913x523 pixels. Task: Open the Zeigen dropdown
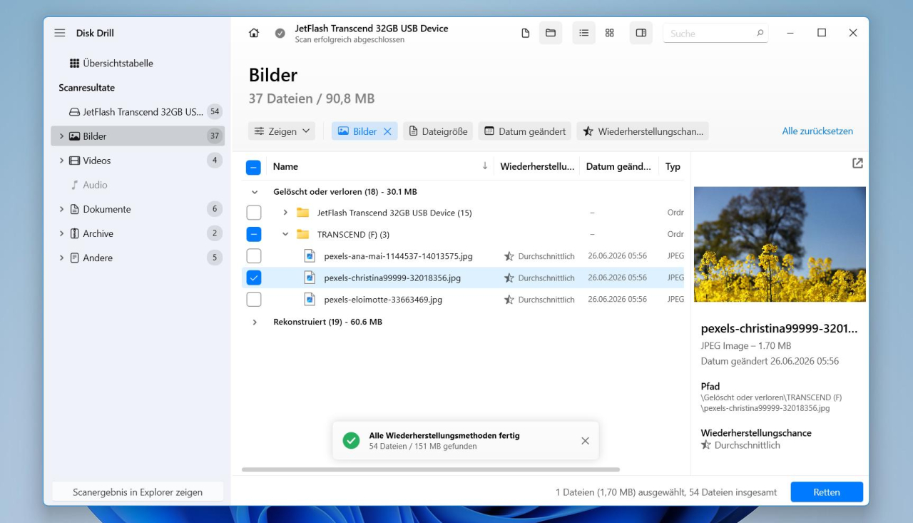282,131
